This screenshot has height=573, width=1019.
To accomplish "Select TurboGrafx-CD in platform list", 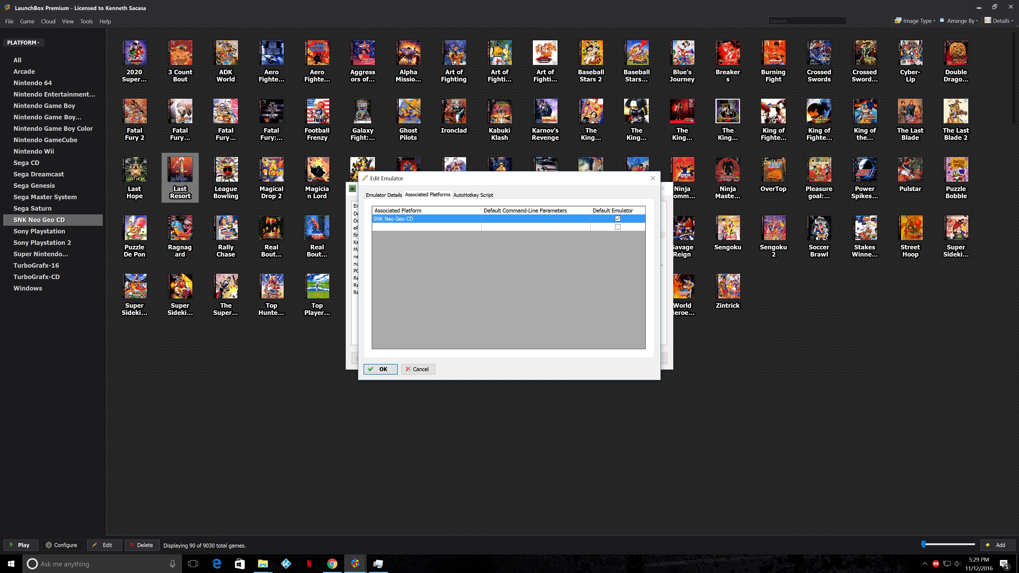I will [36, 277].
